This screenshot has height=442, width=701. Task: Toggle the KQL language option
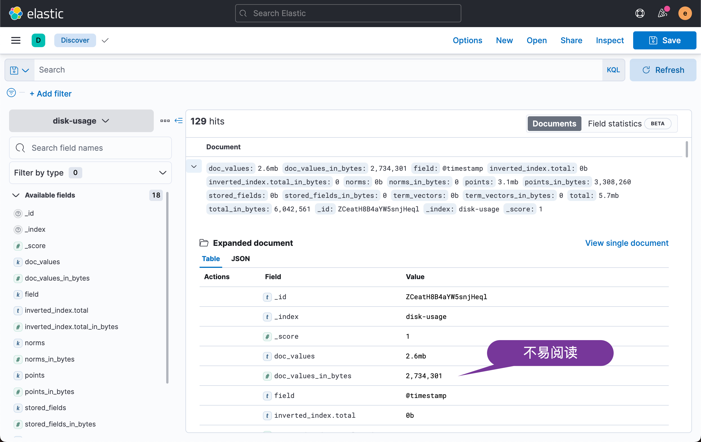click(613, 70)
